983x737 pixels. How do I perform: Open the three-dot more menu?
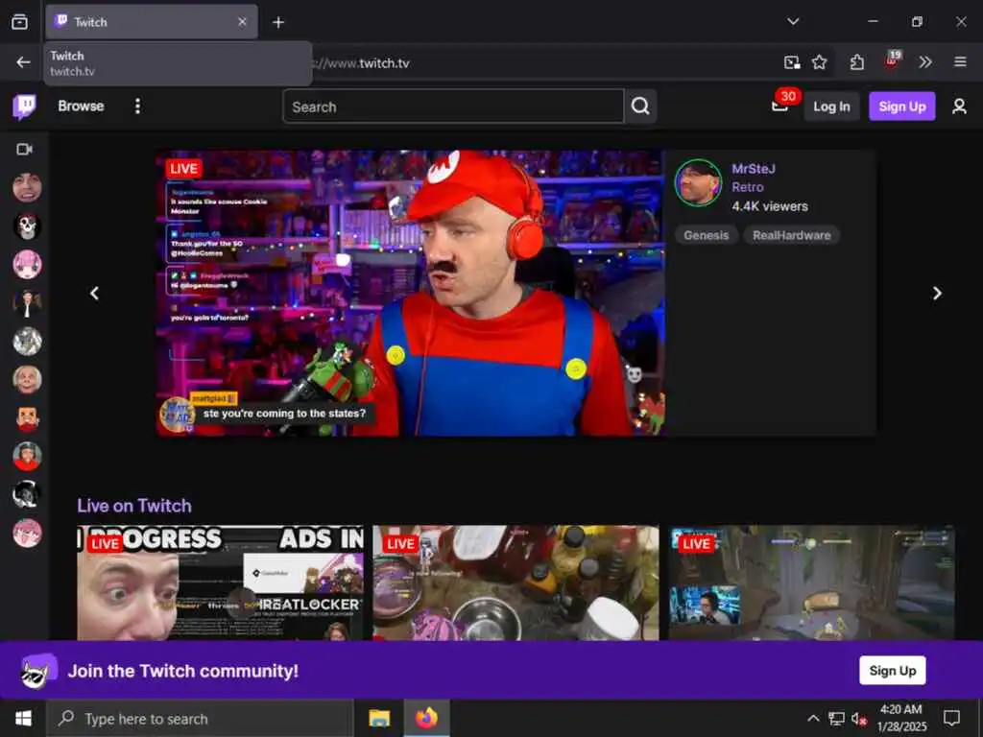[x=137, y=106]
